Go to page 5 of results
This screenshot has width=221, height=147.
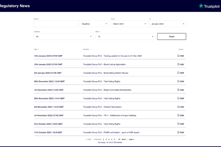tap(114, 139)
